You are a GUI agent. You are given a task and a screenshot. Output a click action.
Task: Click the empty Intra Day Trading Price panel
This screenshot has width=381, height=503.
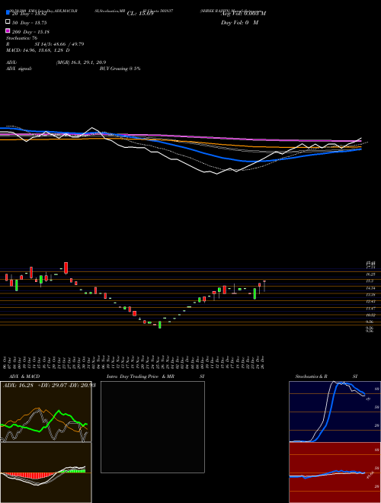click(152, 427)
